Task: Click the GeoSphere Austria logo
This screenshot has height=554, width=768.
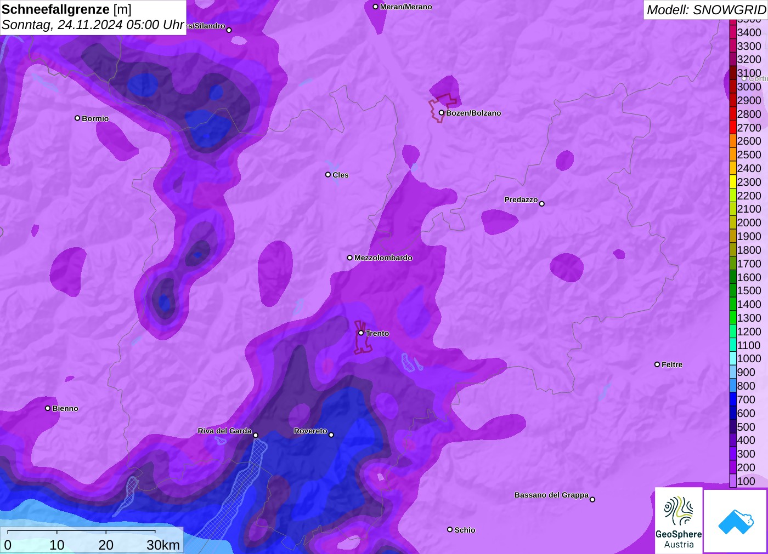Action: tap(679, 520)
